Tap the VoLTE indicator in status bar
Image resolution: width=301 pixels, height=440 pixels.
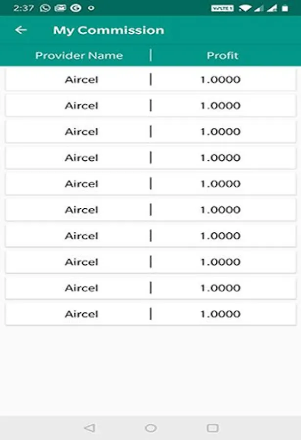222,8
